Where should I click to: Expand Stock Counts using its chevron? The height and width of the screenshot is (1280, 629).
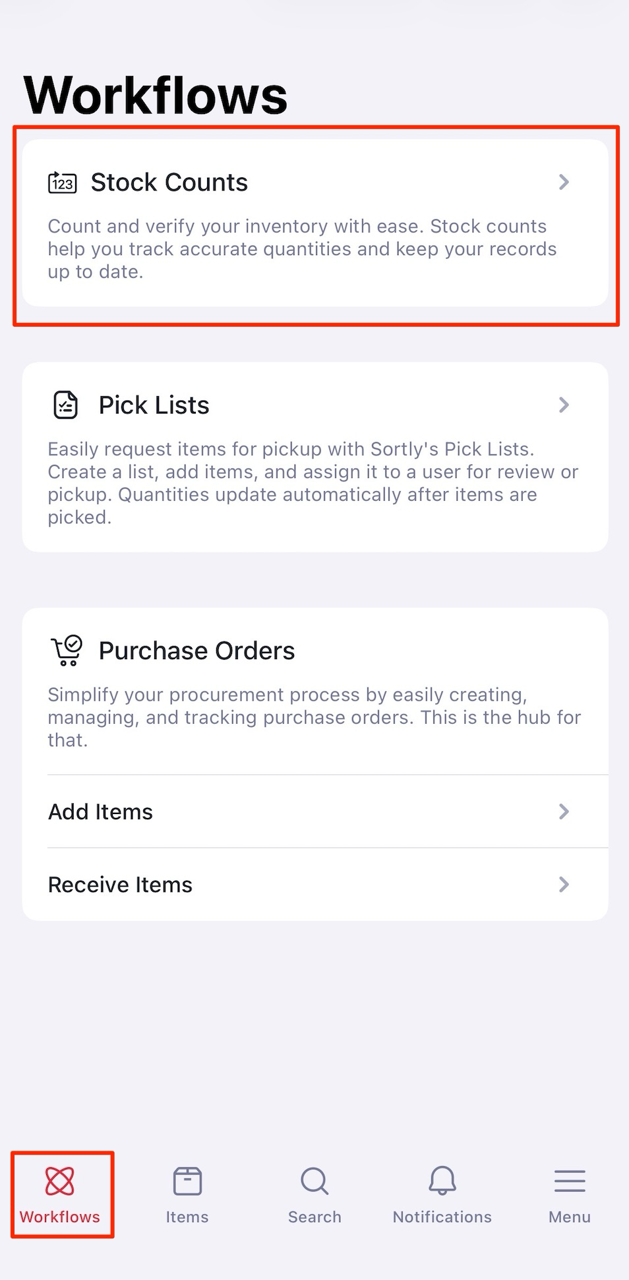click(x=564, y=182)
